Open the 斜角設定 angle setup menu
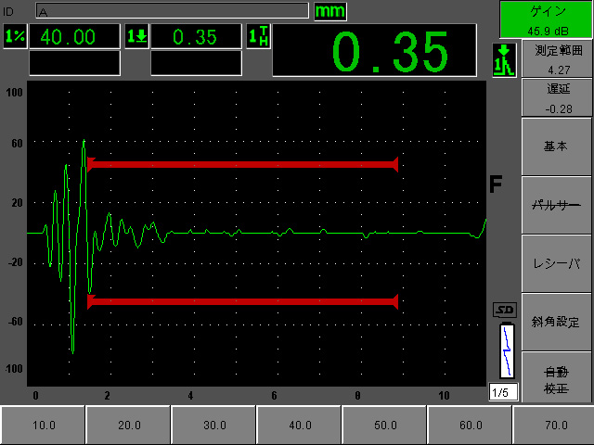Image resolution: width=594 pixels, height=445 pixels. [x=555, y=322]
